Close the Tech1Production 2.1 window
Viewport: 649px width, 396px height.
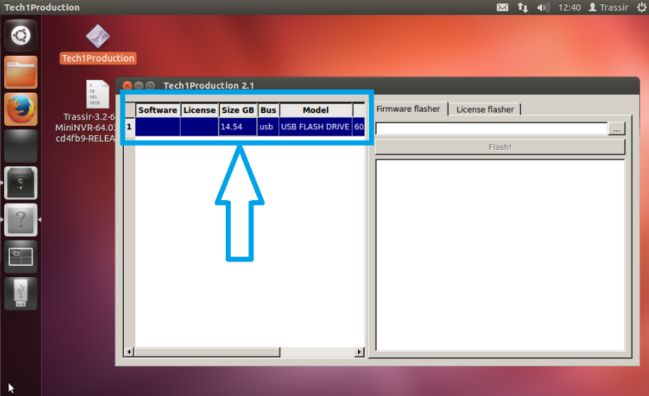(x=127, y=86)
